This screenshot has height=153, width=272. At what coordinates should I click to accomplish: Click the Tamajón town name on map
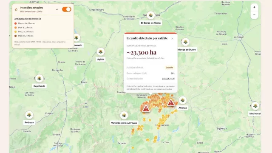click(122, 143)
